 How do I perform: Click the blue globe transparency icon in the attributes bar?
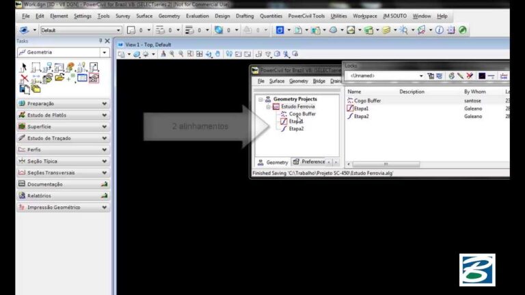pyautogui.click(x=219, y=30)
